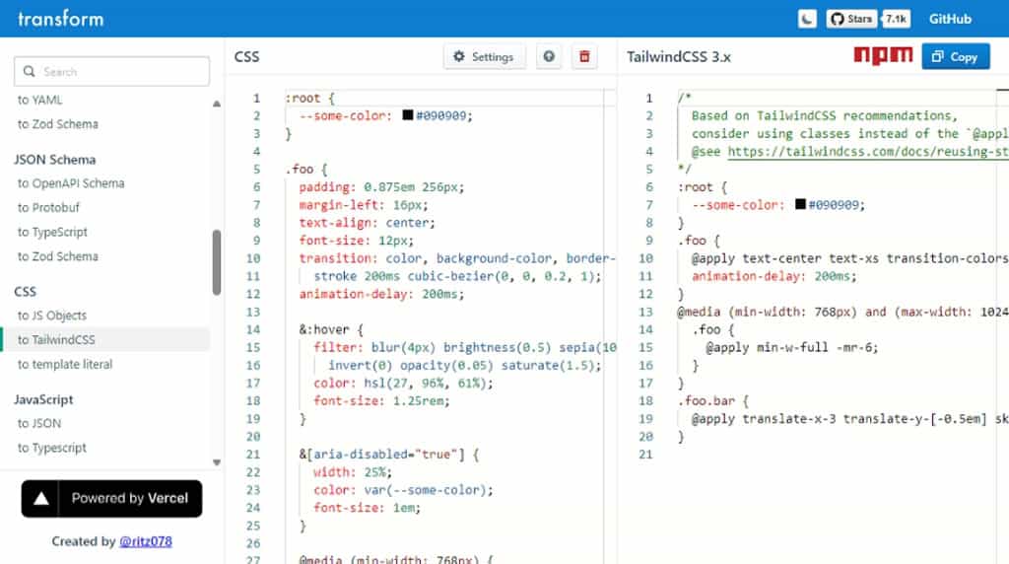Go to transform home logo

[x=60, y=19]
